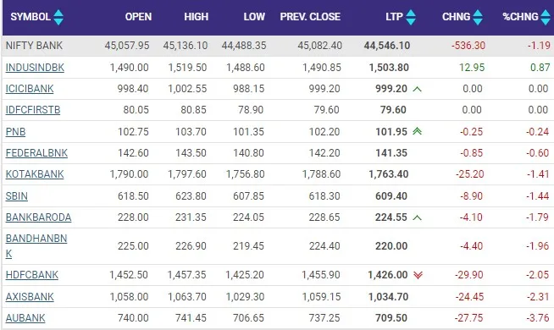
Task: Click the PREV. CLOSE column header
Action: (x=310, y=17)
